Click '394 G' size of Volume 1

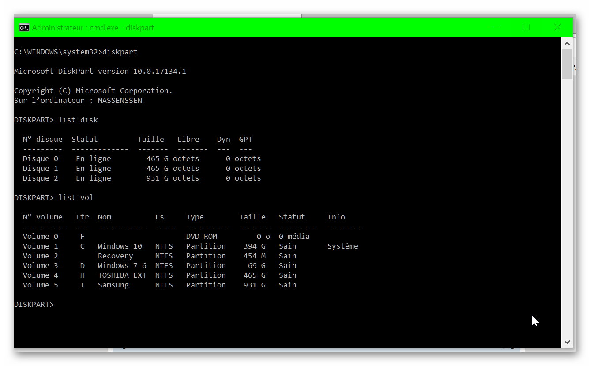tap(255, 246)
